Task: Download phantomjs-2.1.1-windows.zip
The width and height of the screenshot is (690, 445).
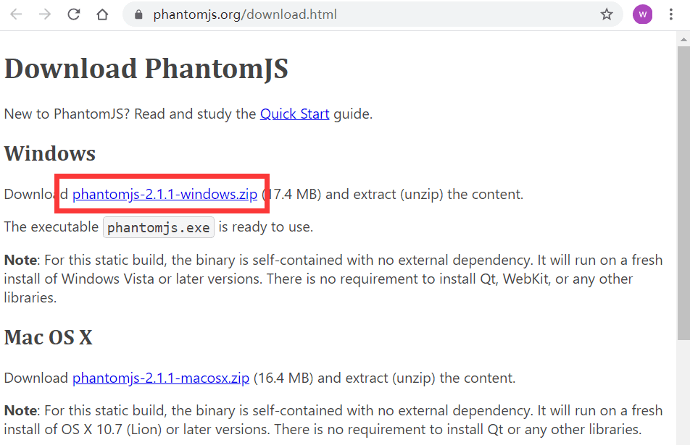Action: [165, 194]
